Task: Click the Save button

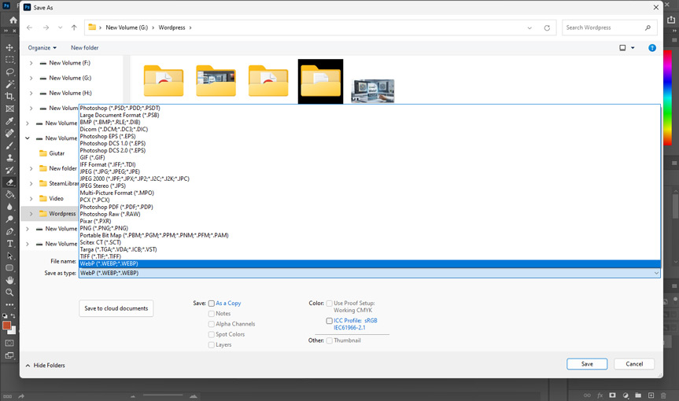Action: 587,364
